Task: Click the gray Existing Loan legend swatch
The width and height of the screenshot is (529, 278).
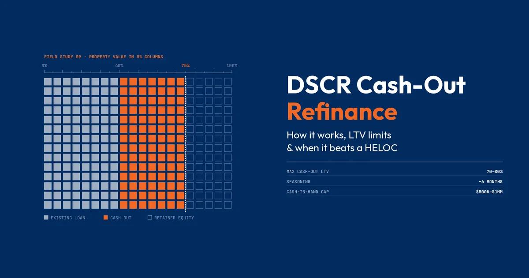Action: pos(46,218)
